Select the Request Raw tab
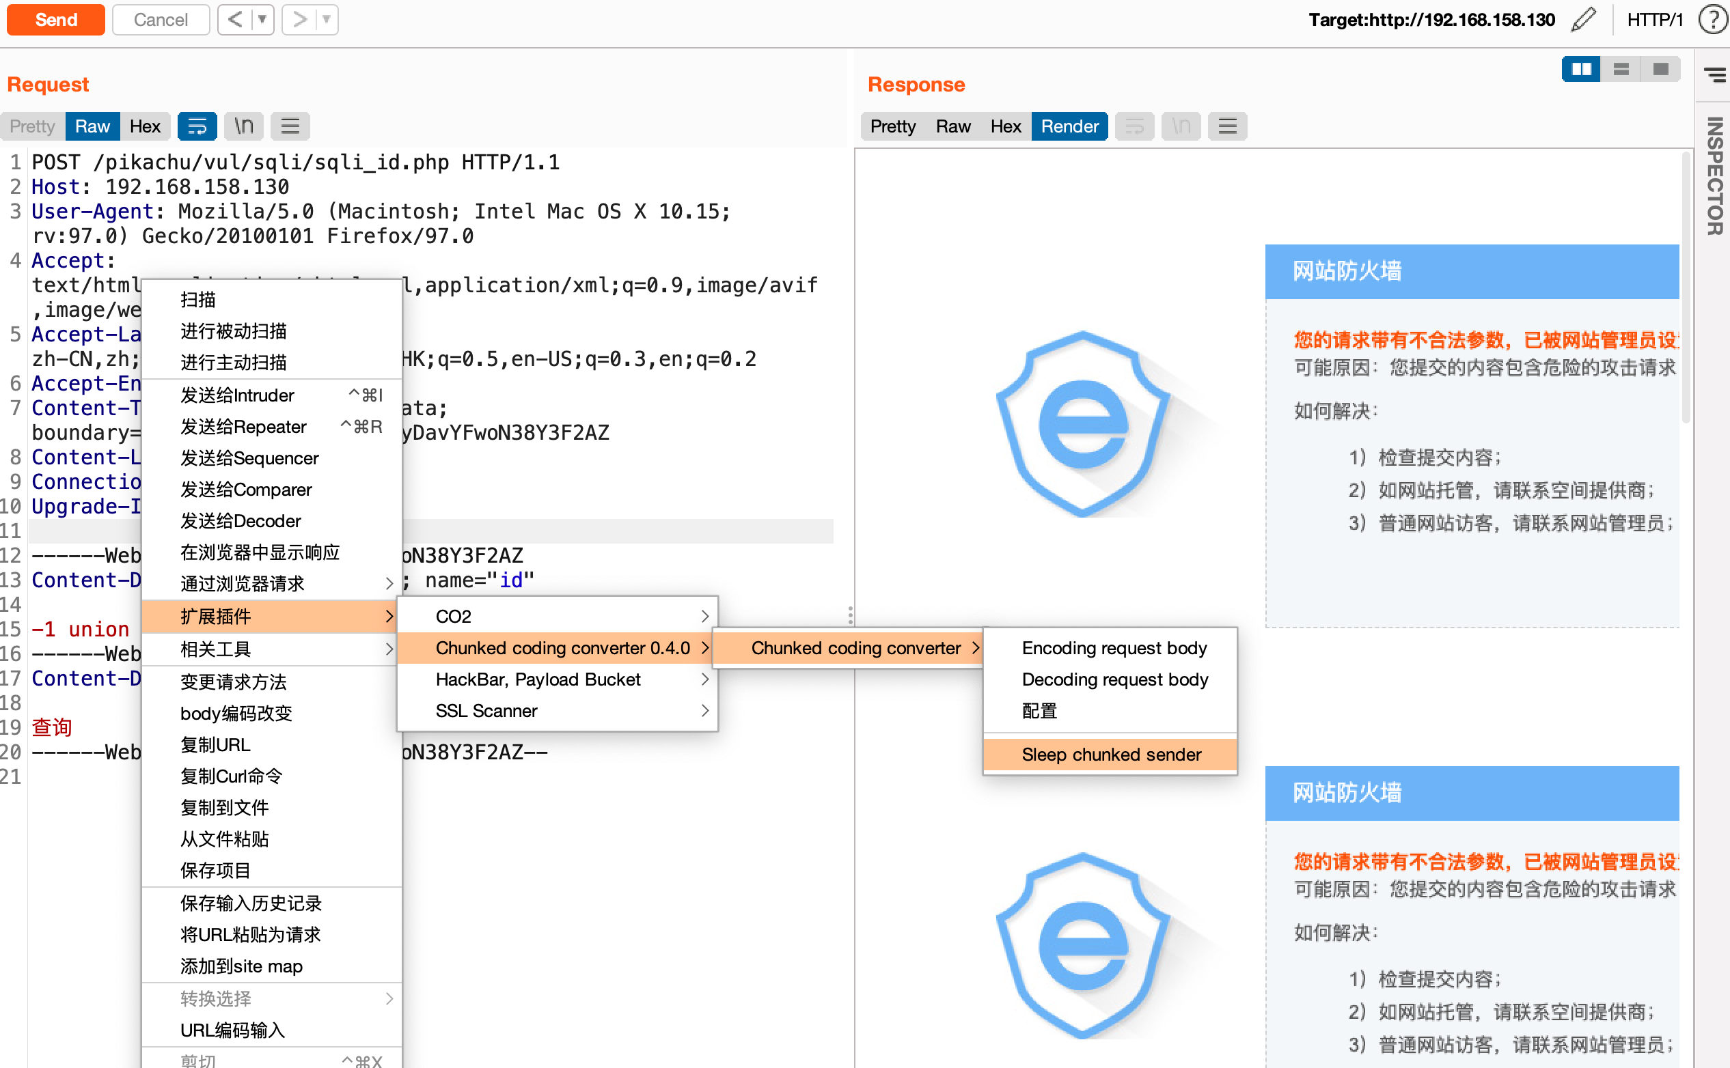The height and width of the screenshot is (1068, 1730). pyautogui.click(x=92, y=126)
